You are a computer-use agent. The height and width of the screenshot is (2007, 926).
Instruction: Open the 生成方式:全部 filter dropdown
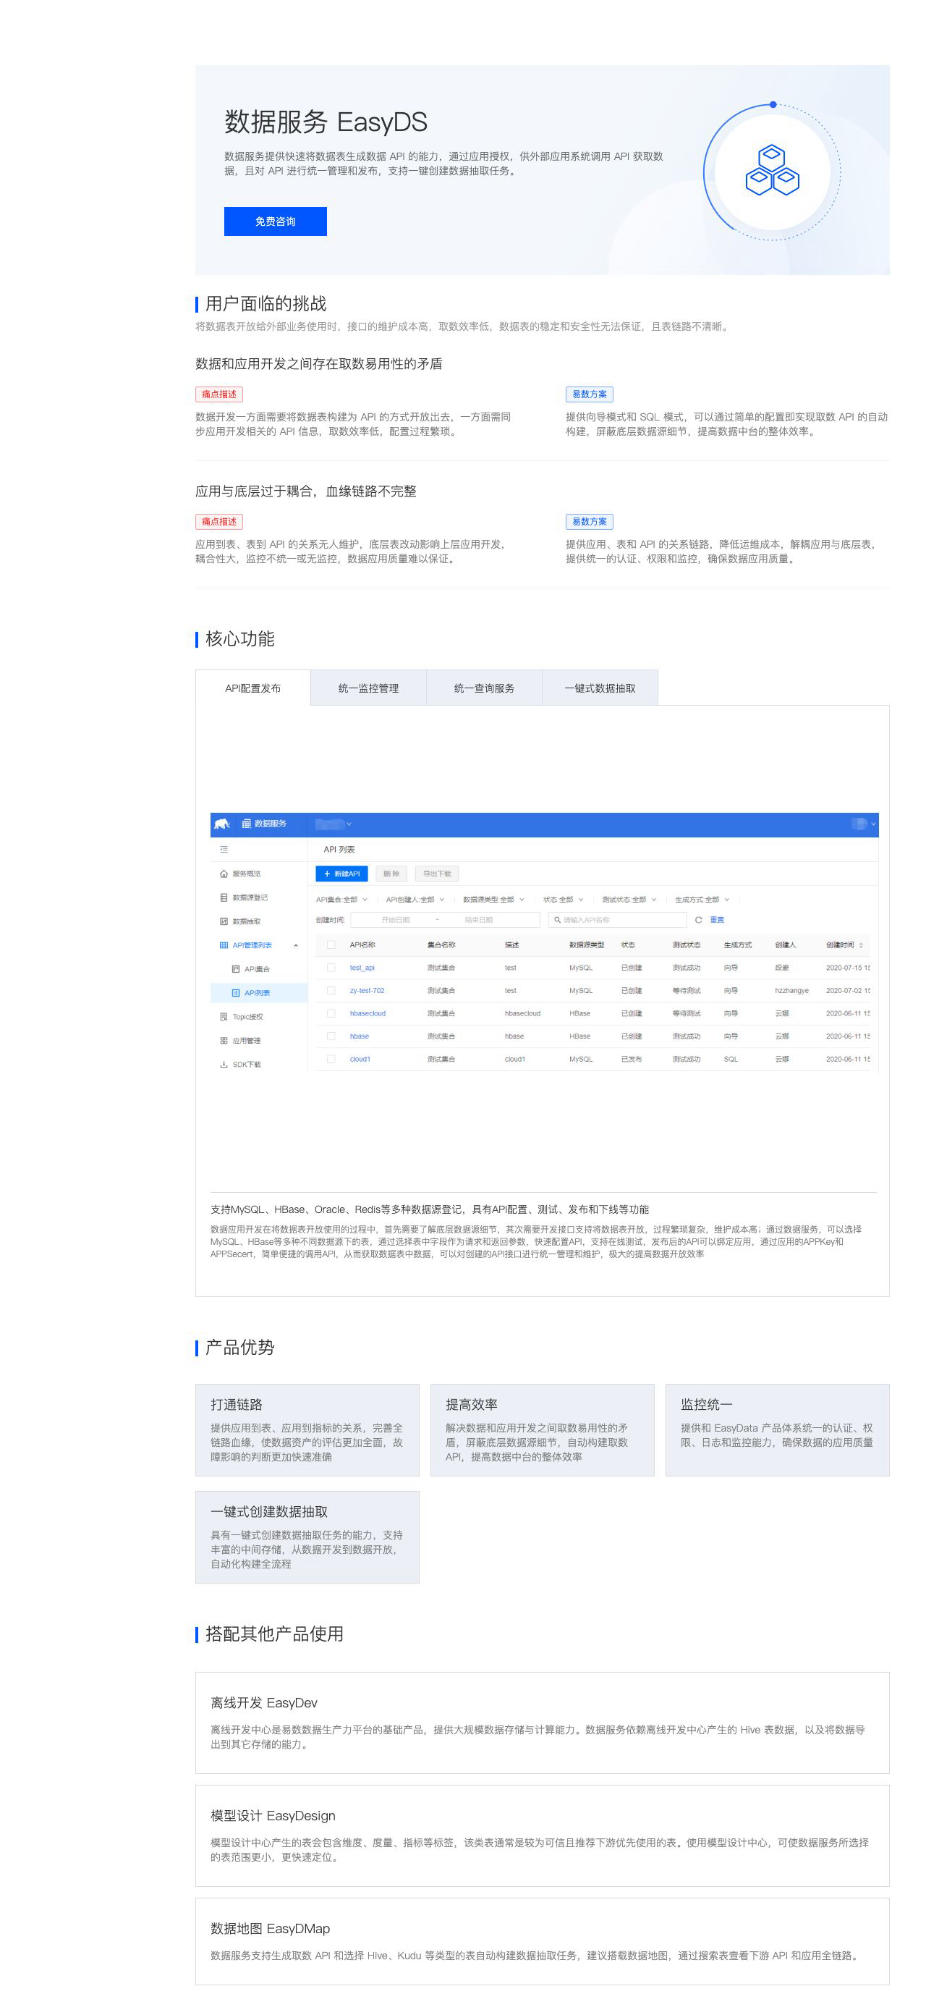[702, 899]
